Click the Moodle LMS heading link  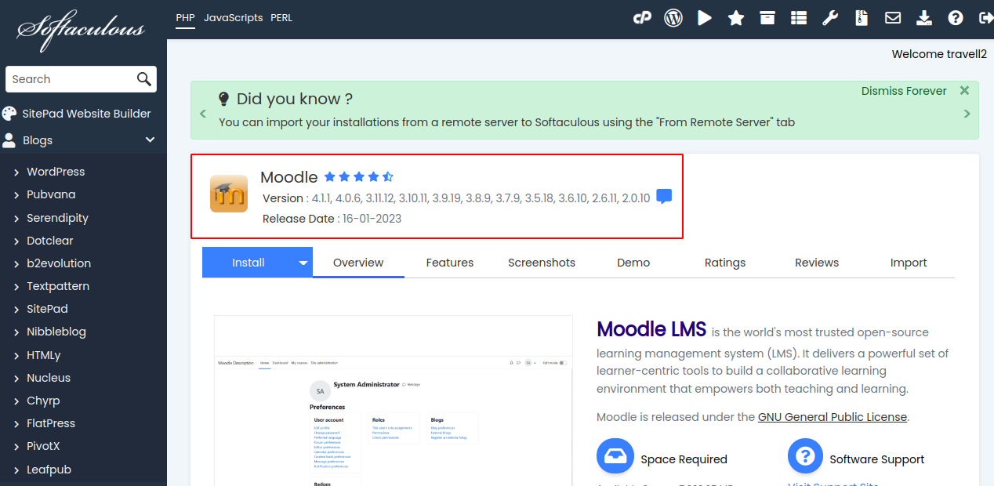point(651,329)
